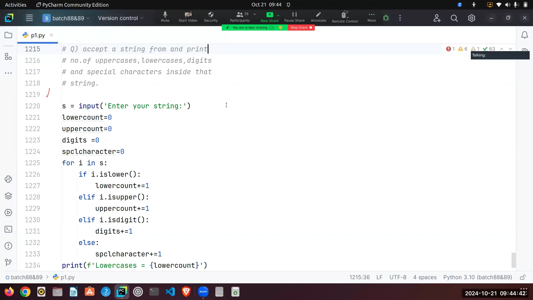Expand the batch88&89 project dropdown

(88, 18)
